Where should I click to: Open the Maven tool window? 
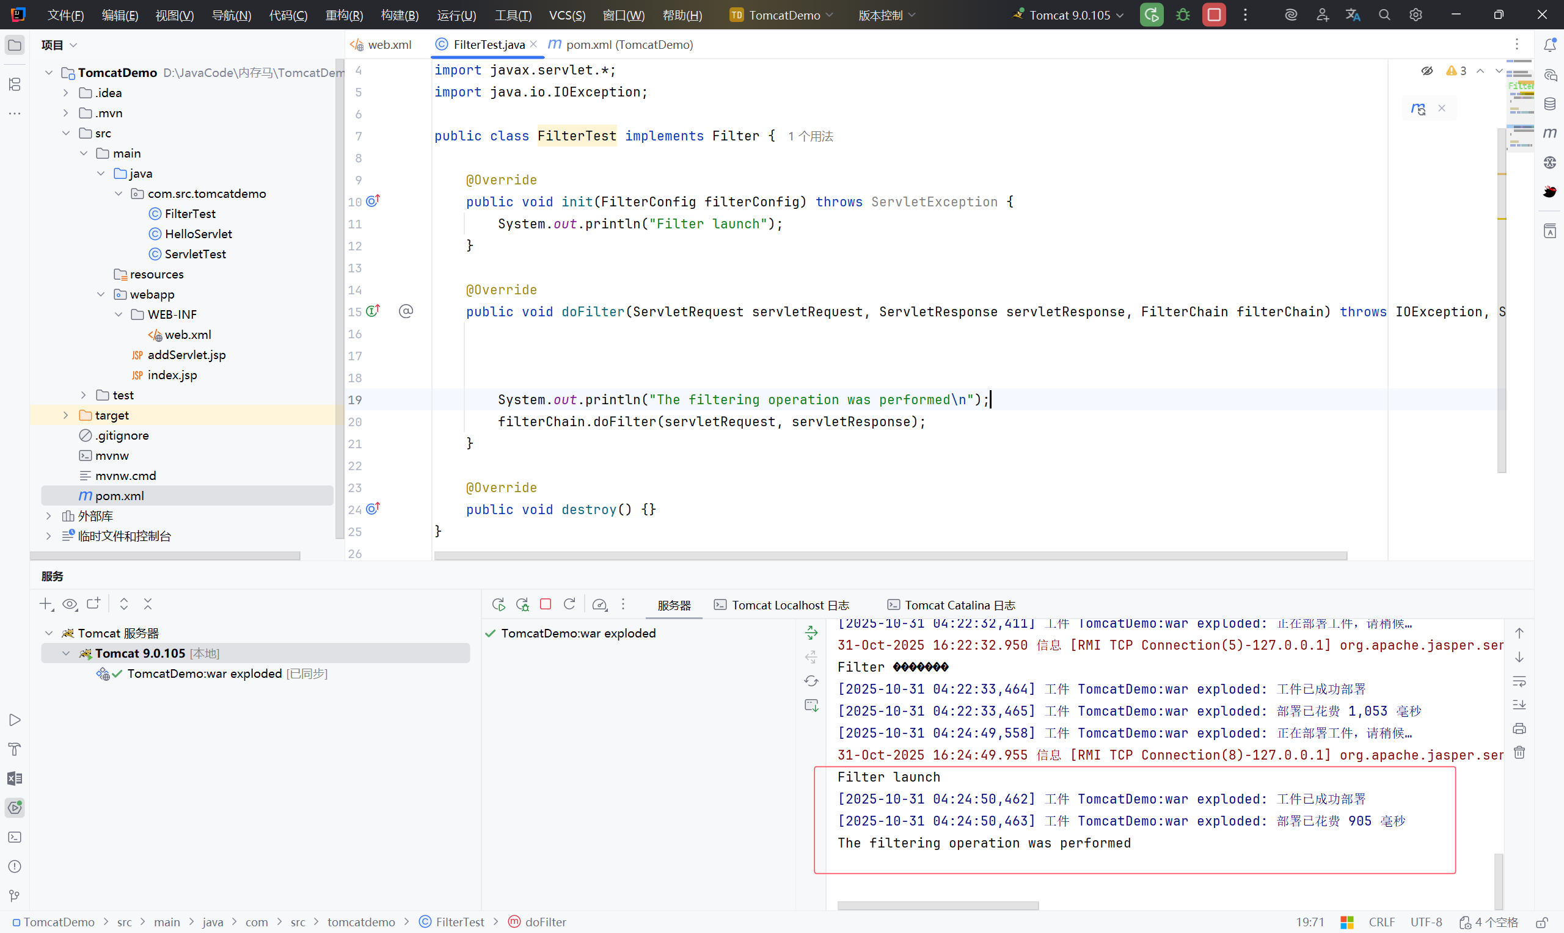coord(1549,133)
